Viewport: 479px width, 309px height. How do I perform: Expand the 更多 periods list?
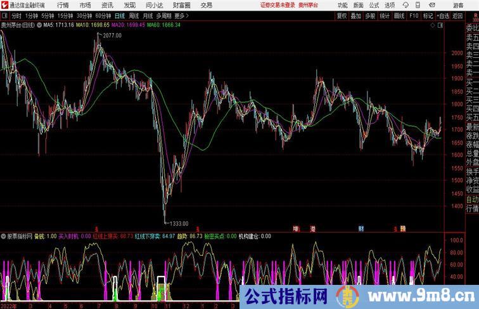[x=182, y=15]
